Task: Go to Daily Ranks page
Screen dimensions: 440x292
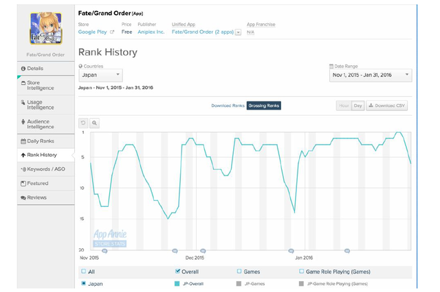Action: coord(46,141)
